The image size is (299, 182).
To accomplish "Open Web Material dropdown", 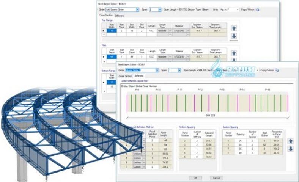I will tap(188, 57).
